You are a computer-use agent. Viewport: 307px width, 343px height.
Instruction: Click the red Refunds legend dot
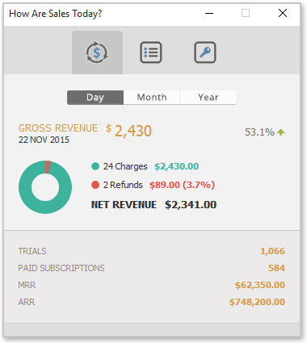pyautogui.click(x=95, y=185)
